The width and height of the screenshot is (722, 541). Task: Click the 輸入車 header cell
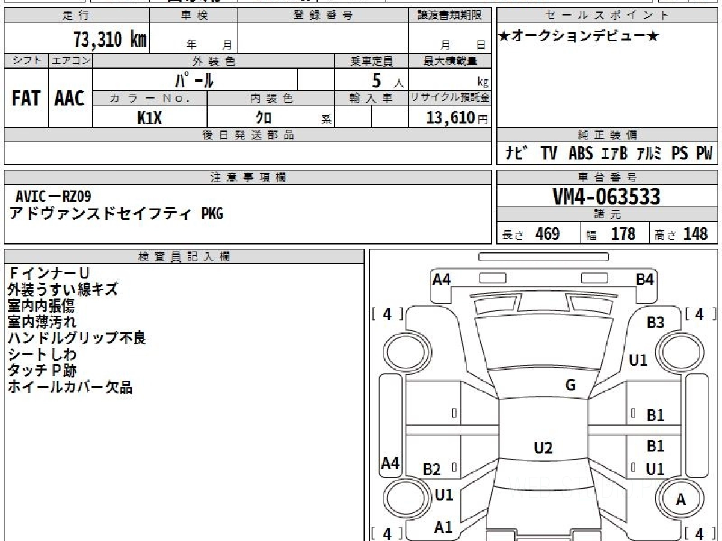(x=371, y=98)
